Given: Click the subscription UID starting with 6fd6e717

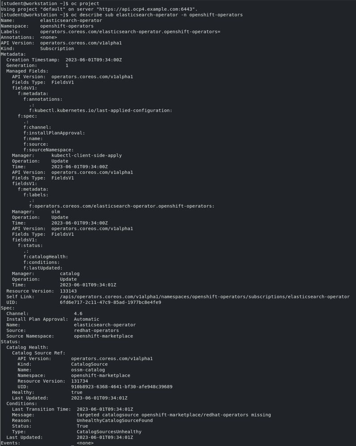Looking at the screenshot, I should 110,302.
